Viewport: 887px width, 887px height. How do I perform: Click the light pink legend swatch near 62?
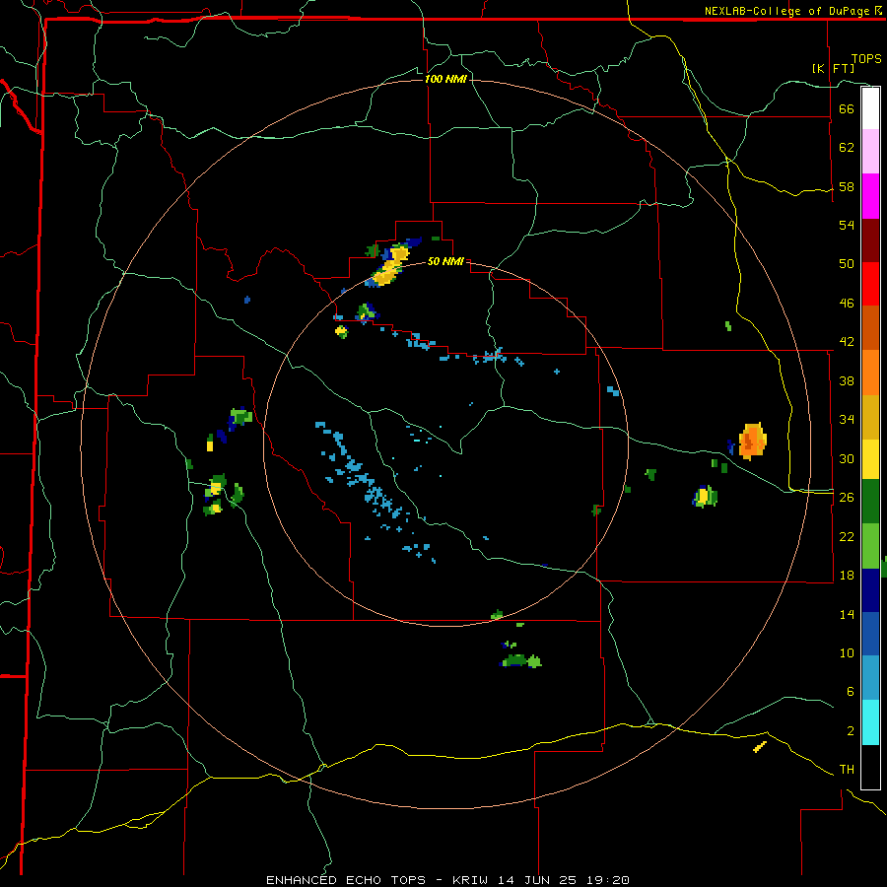tap(870, 152)
